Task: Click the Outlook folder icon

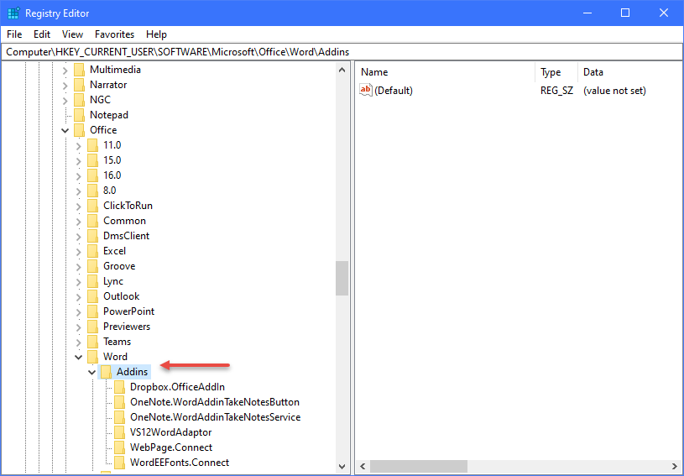Action: 92,296
